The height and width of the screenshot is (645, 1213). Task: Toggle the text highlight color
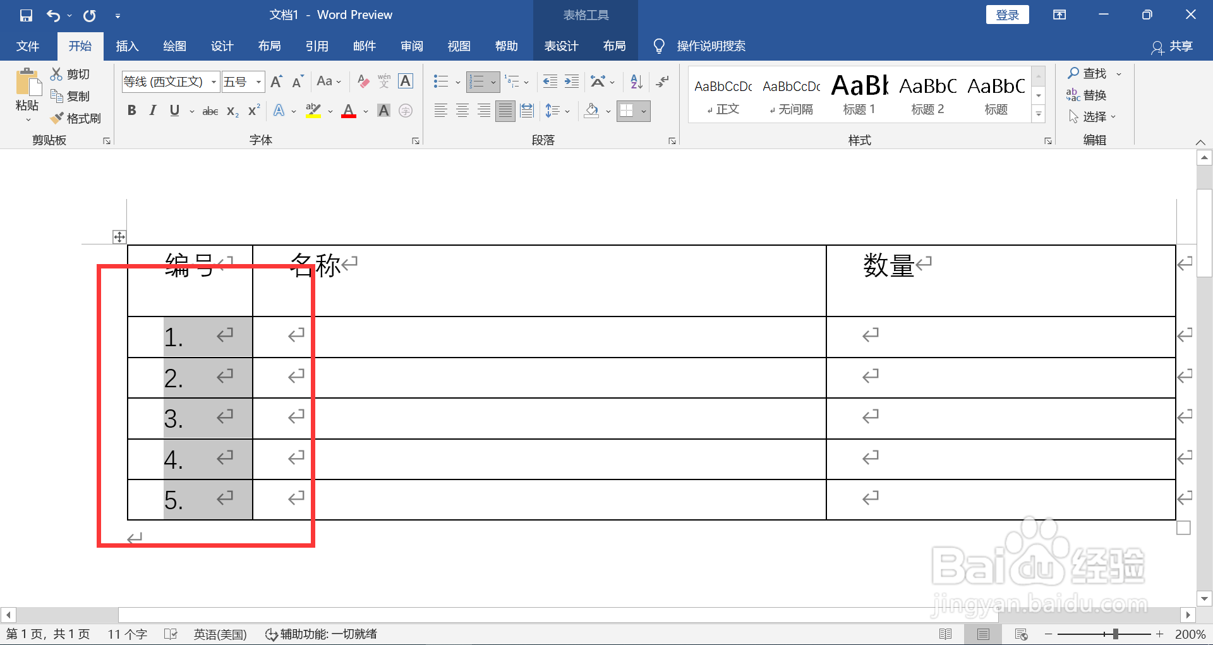[313, 111]
